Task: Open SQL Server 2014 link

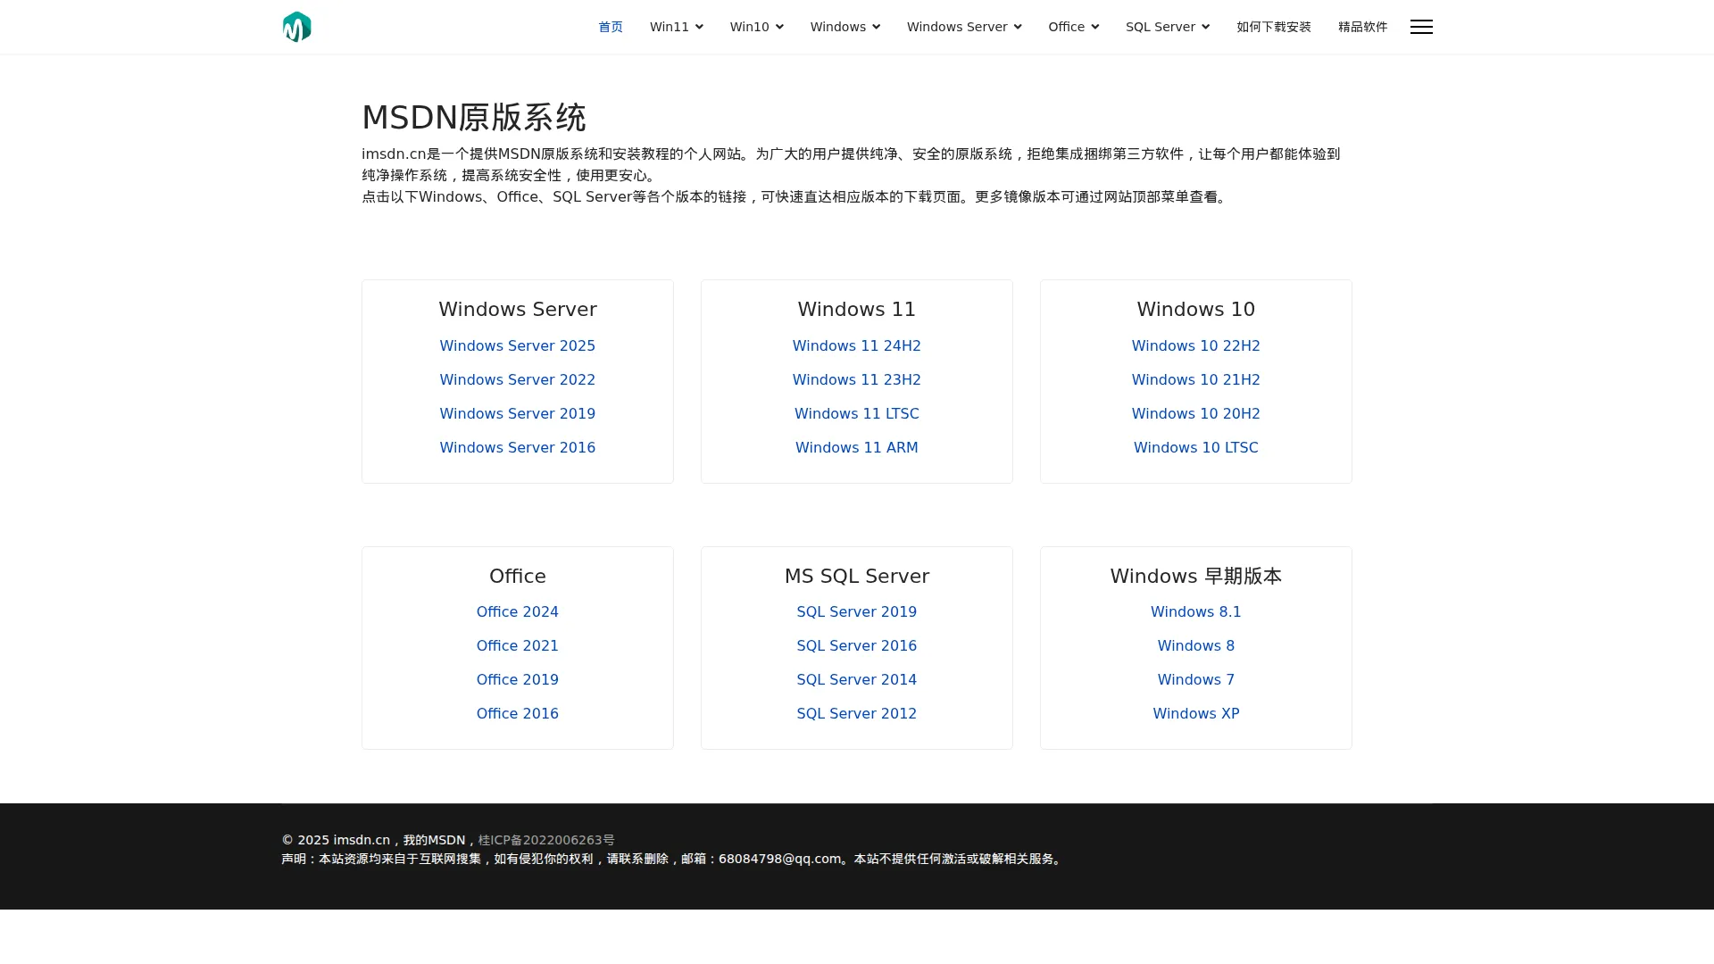Action: pos(857,680)
